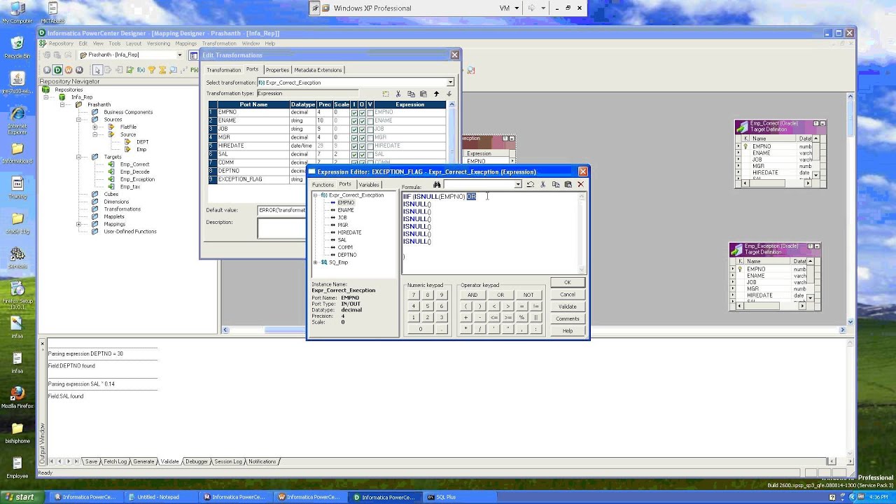Click the funnel Filter transformation toolbar icon
The height and width of the screenshot is (504, 896).
coord(151,70)
